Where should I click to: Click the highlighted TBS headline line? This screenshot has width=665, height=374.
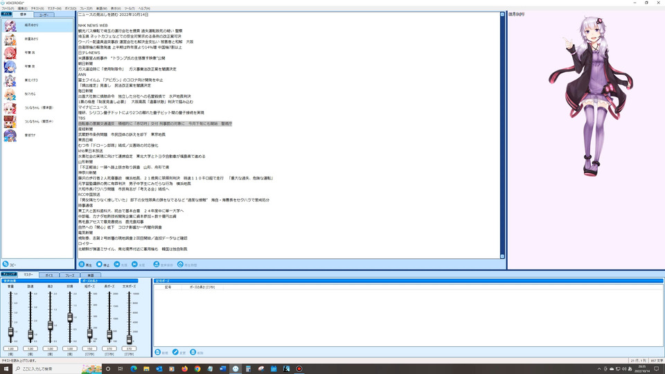tap(154, 124)
